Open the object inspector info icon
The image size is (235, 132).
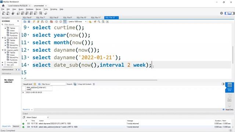pos(13,13)
